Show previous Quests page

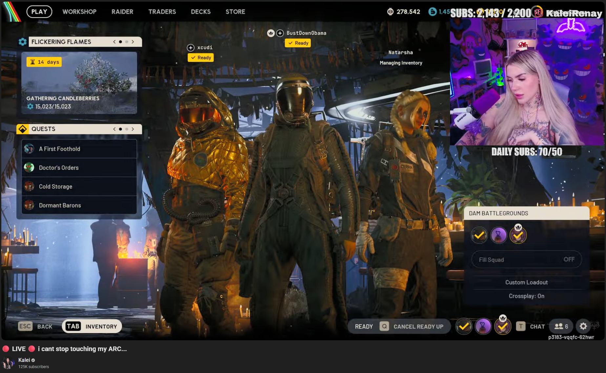tap(114, 129)
